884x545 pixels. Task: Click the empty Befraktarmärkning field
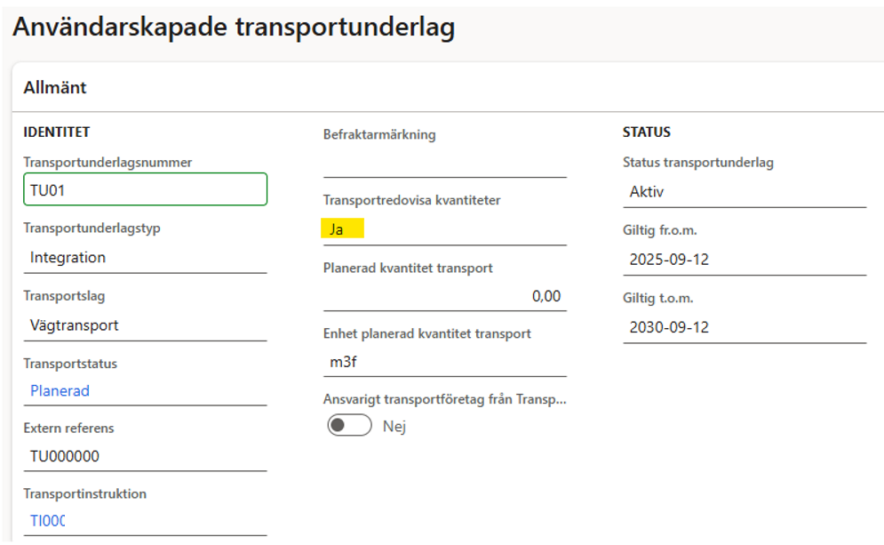tap(444, 164)
